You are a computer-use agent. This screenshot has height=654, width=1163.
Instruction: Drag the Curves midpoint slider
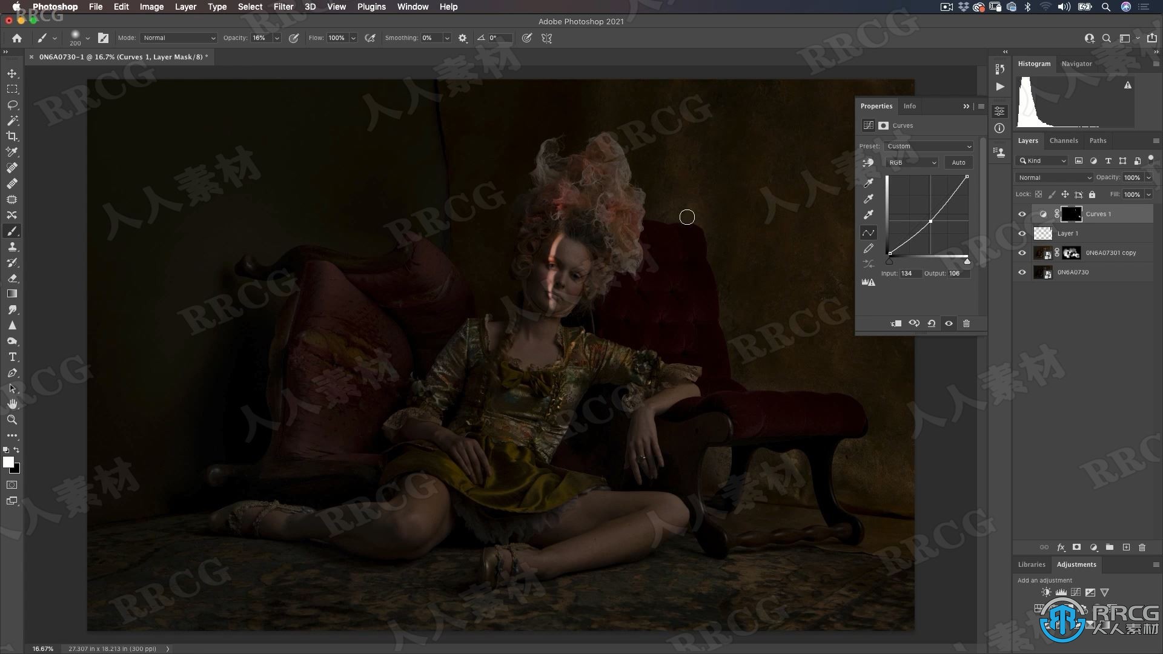(x=932, y=221)
